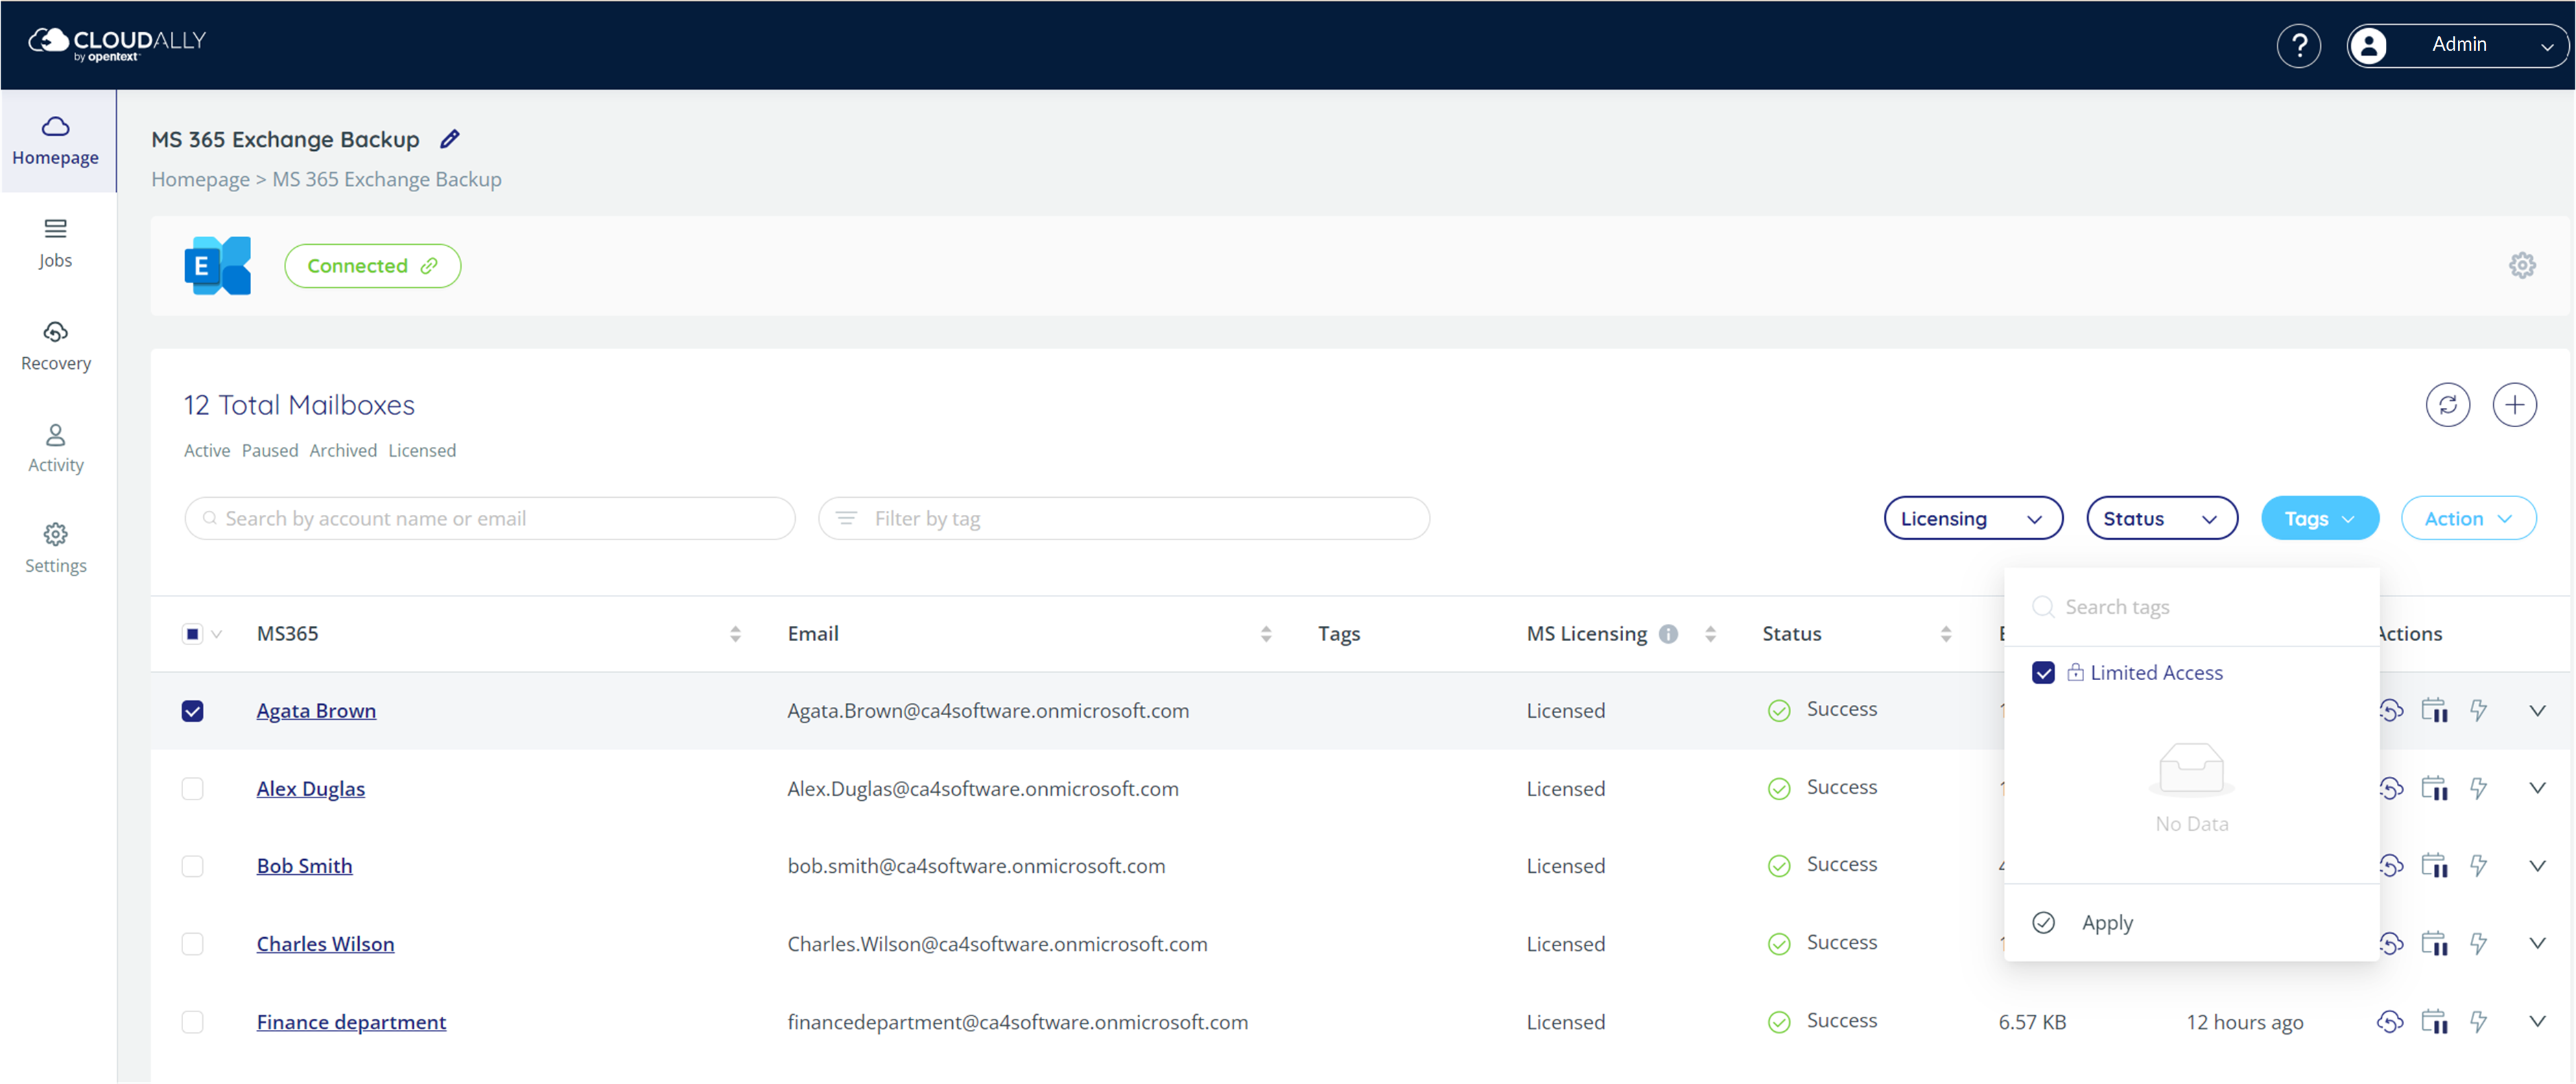Screen dimensions: 2576x1084
Task: Click restore icon for Alex Duglas
Action: coord(2391,788)
